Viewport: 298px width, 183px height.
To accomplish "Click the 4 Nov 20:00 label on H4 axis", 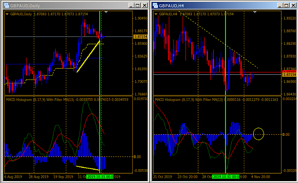I will (260, 177).
